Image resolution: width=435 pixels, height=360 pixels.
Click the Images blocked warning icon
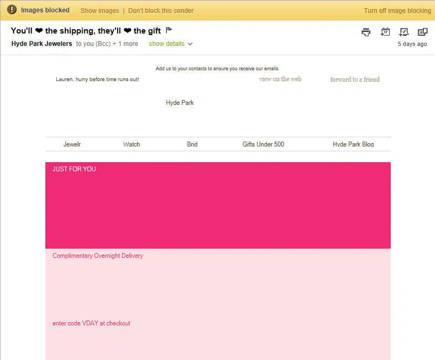point(12,10)
